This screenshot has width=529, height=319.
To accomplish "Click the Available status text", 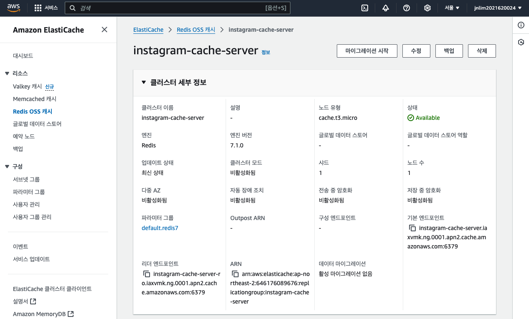I will [427, 118].
